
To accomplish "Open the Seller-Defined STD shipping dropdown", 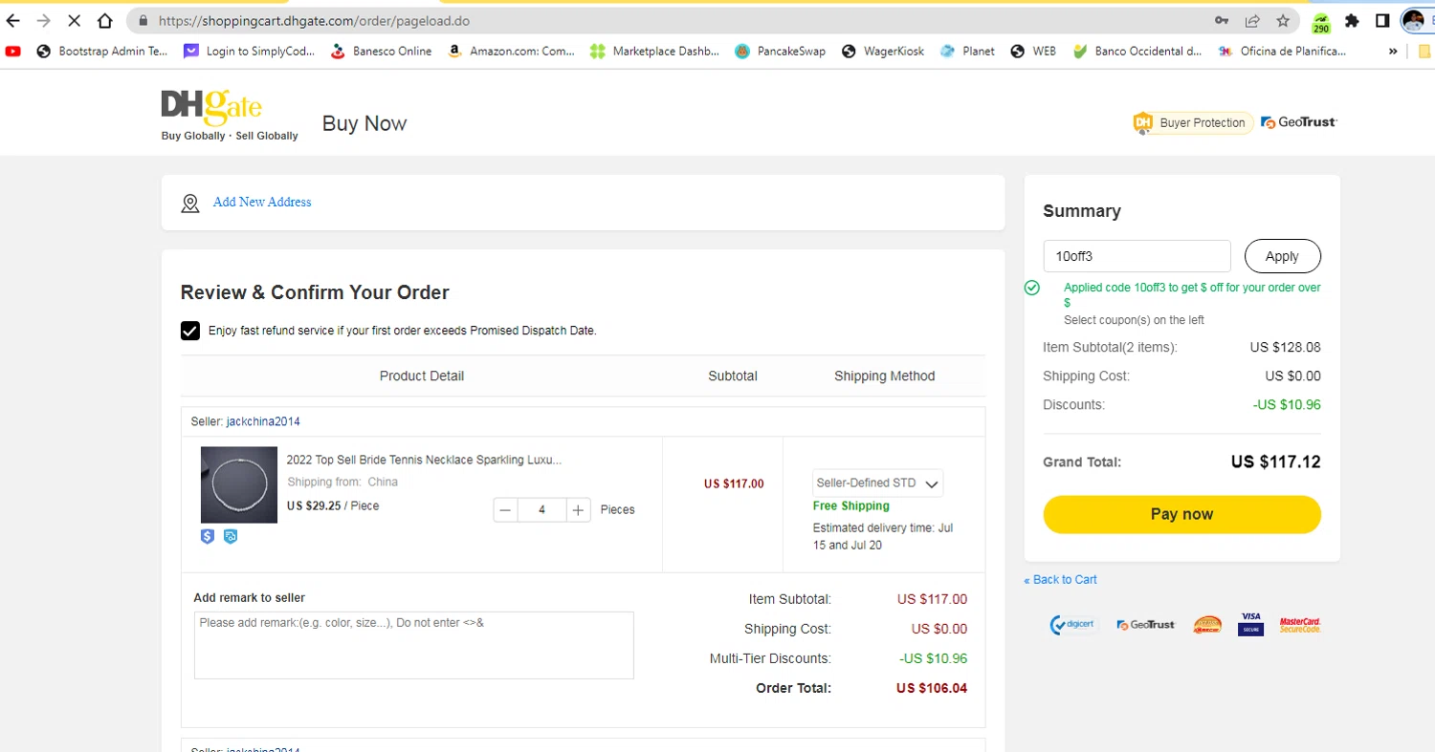I will click(877, 483).
